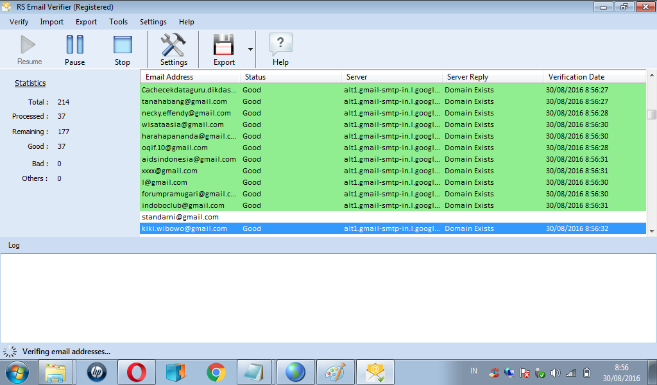Click the taskbar clock 8:56

pos(621,368)
